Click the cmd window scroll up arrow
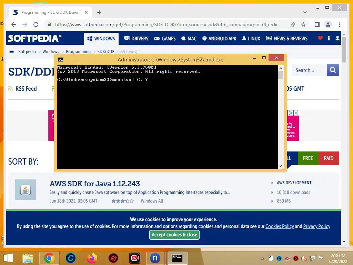The image size is (353, 265). click(x=281, y=68)
